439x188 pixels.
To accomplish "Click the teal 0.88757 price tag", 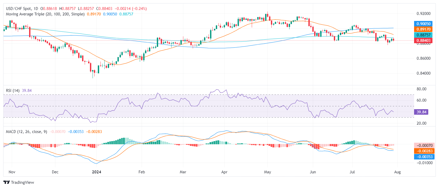I will click(x=423, y=35).
